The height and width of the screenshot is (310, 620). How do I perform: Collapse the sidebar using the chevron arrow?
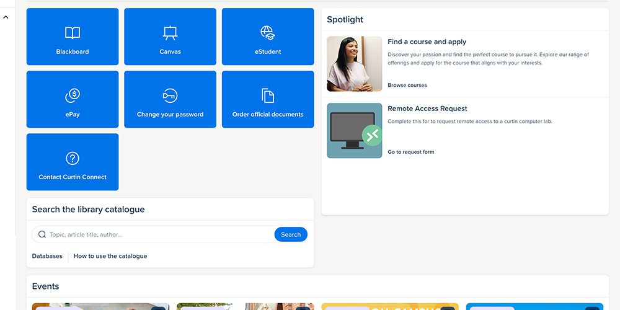[x=6, y=17]
